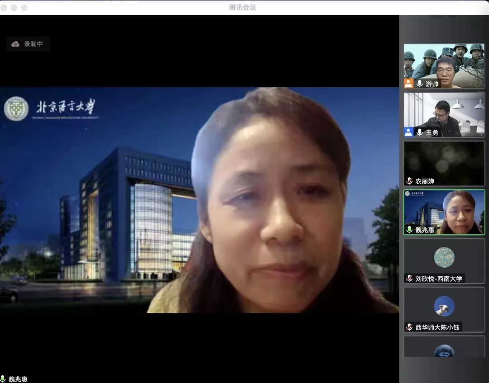Click the 录制中 recording status label

coord(34,44)
